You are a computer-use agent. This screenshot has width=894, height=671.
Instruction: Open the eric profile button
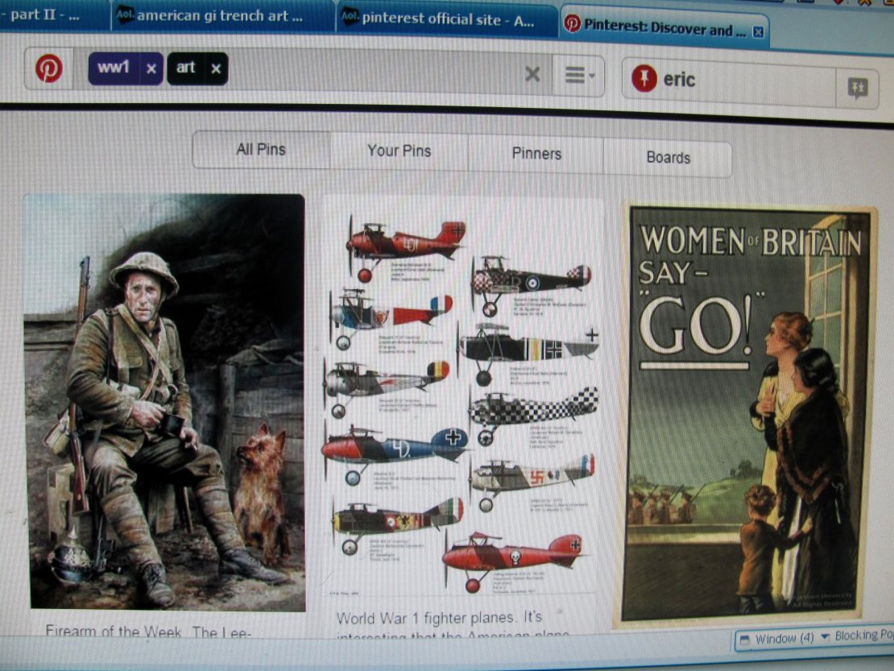click(x=729, y=80)
